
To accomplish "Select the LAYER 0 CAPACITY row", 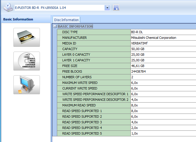I will coord(127,55).
